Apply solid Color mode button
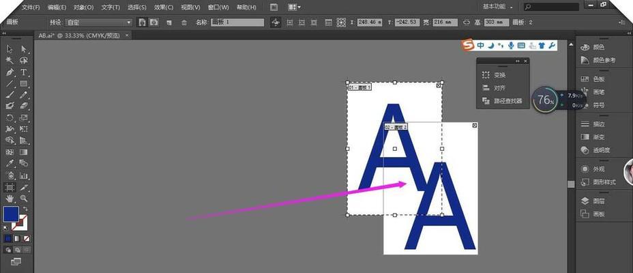633x273 pixels. [8, 239]
